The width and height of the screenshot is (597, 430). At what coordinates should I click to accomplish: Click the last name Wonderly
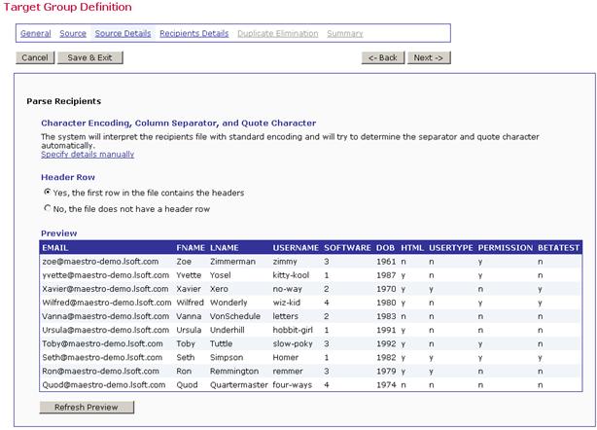coord(228,303)
